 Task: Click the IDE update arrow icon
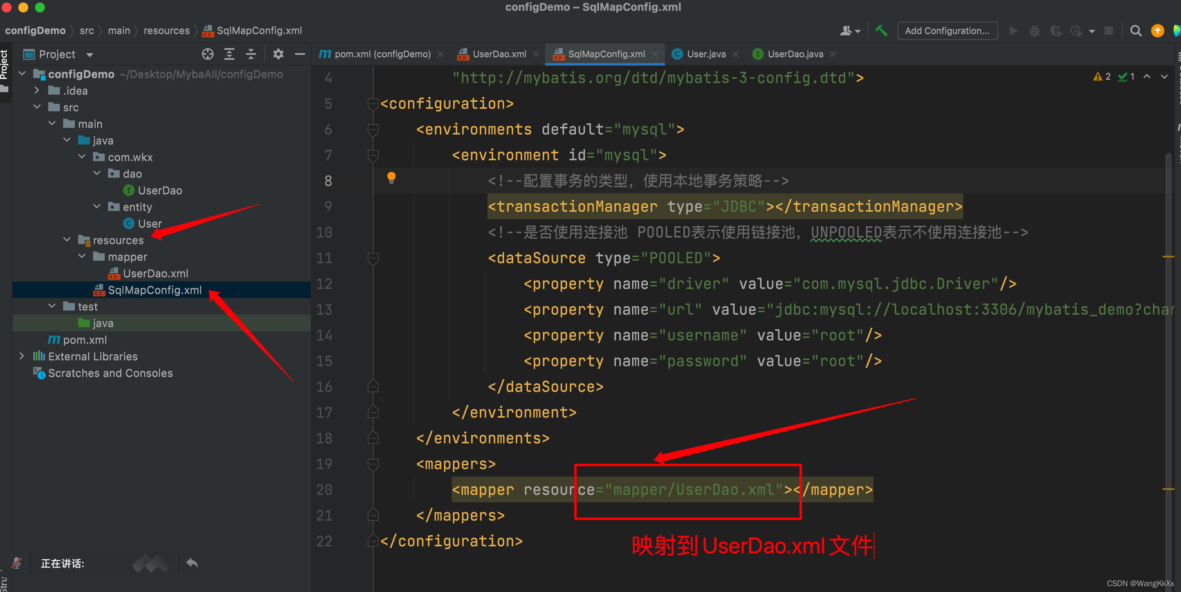pyautogui.click(x=1157, y=31)
